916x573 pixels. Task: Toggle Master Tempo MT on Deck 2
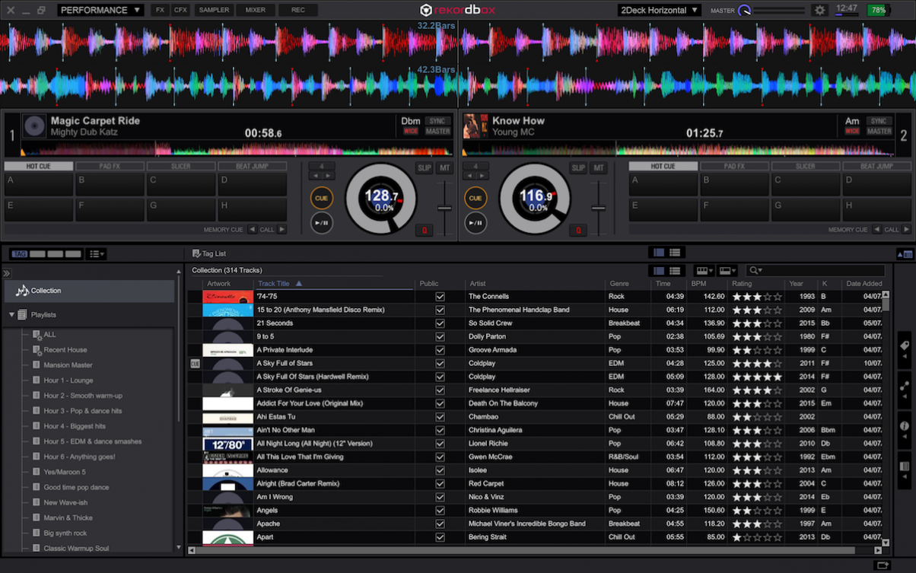pyautogui.click(x=600, y=168)
